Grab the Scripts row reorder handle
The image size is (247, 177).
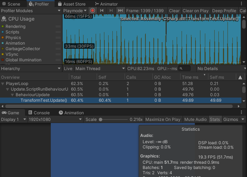click(x=58, y=32)
